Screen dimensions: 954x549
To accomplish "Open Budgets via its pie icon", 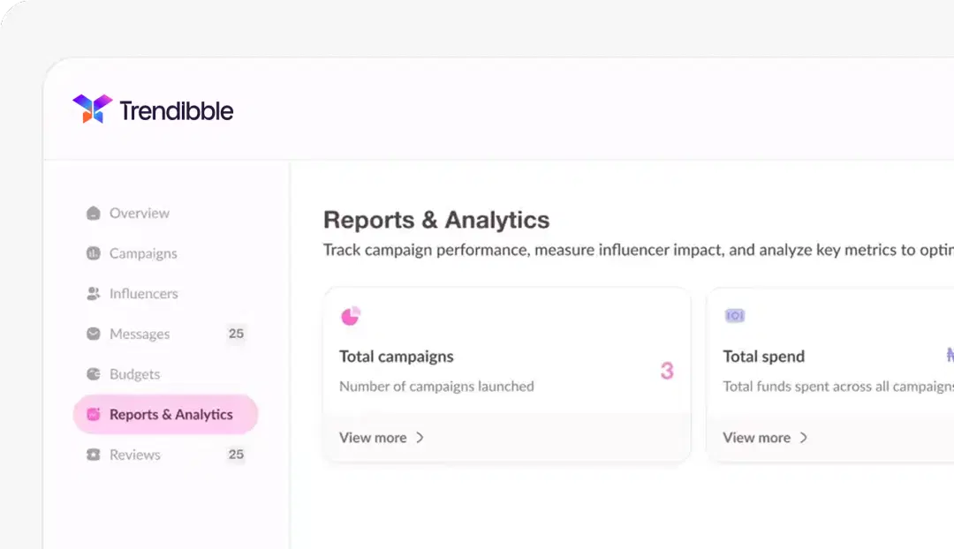I will 94,375.
